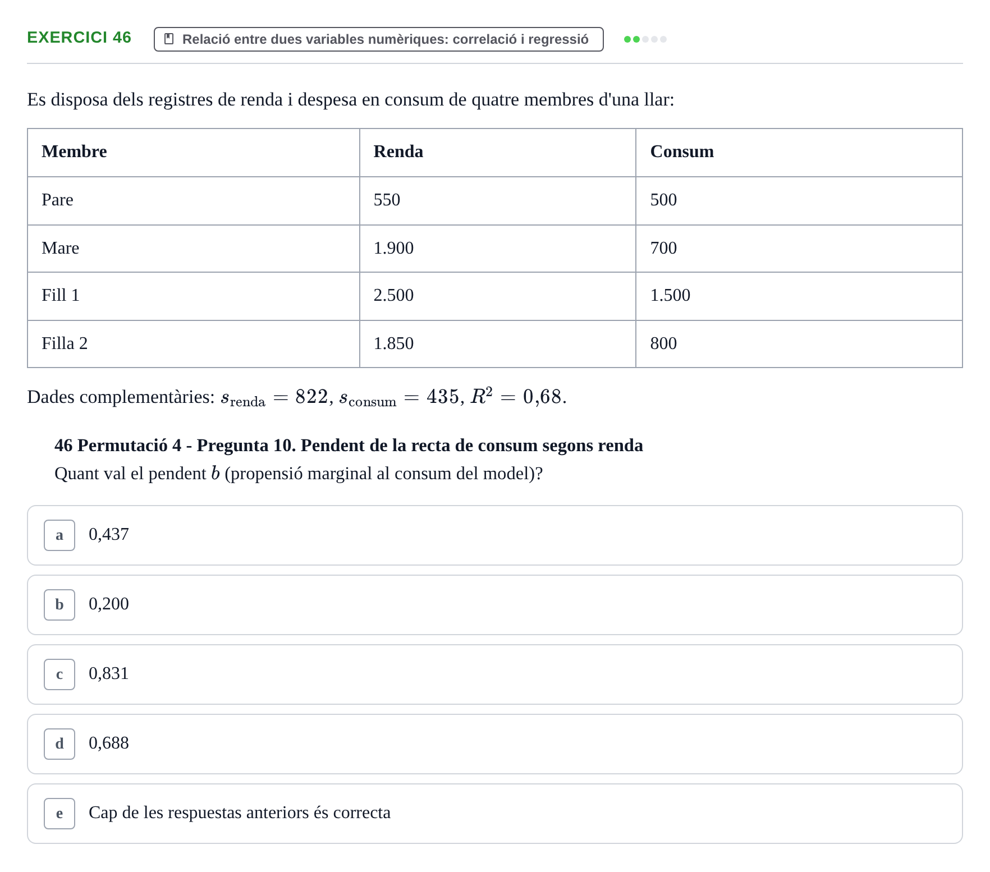The width and height of the screenshot is (990, 872).
Task: Click the '46 Permutació 4 - Pregunta 10' title
Action: pos(349,446)
